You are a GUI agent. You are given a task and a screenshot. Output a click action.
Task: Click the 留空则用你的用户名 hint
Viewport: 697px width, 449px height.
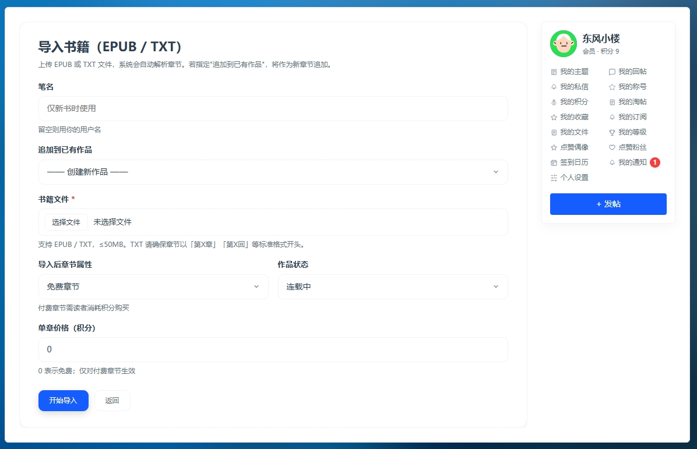pyautogui.click(x=69, y=130)
